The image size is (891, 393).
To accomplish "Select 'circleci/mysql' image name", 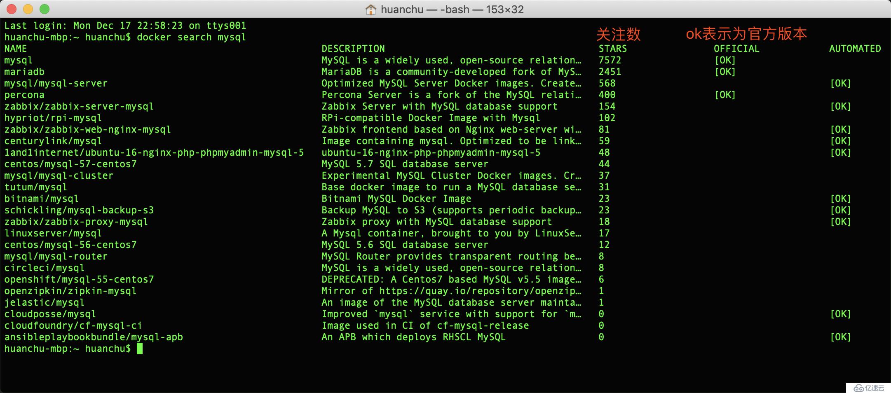I will point(45,268).
